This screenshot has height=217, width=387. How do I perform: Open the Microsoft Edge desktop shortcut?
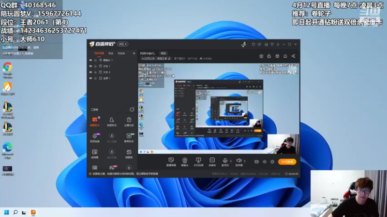coord(8,150)
